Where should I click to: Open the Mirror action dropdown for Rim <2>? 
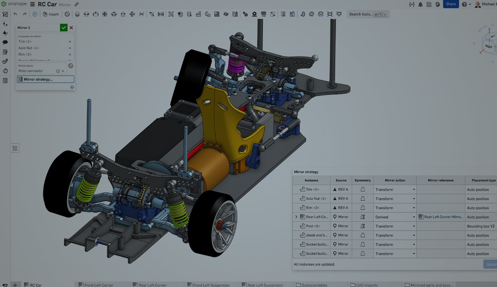click(x=414, y=208)
